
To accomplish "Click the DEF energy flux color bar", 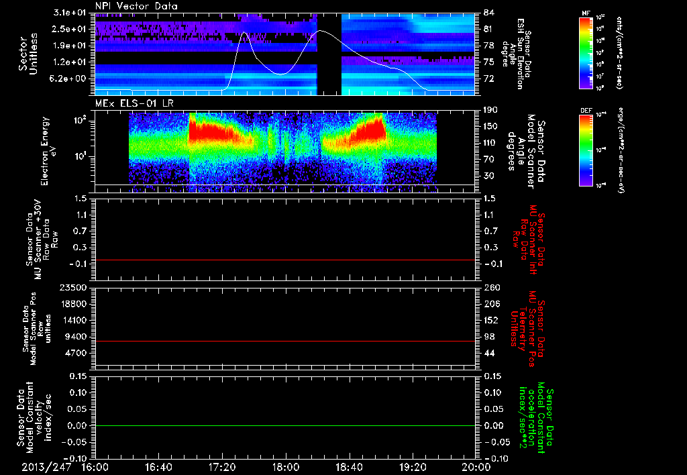I will [586, 150].
